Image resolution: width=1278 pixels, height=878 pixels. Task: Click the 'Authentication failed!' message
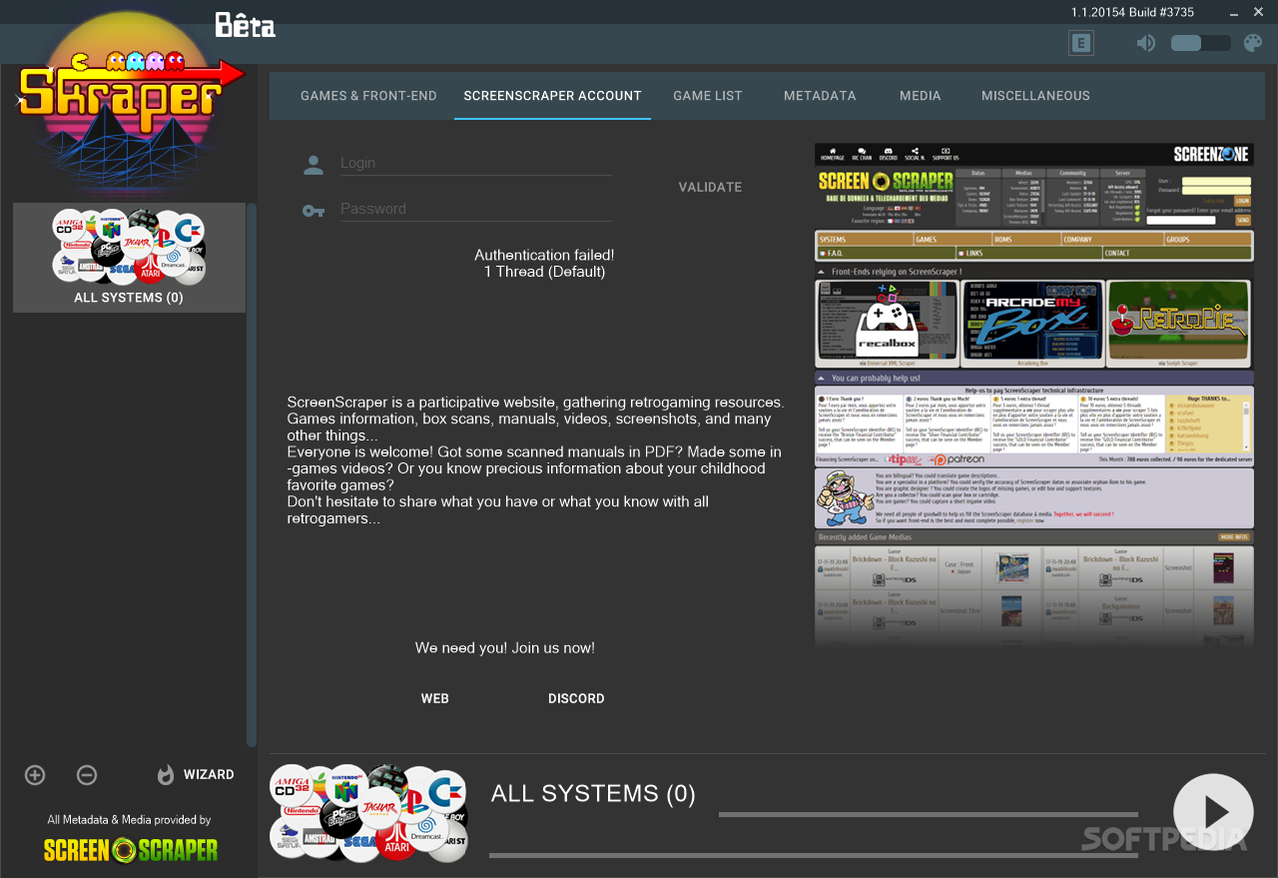click(544, 255)
